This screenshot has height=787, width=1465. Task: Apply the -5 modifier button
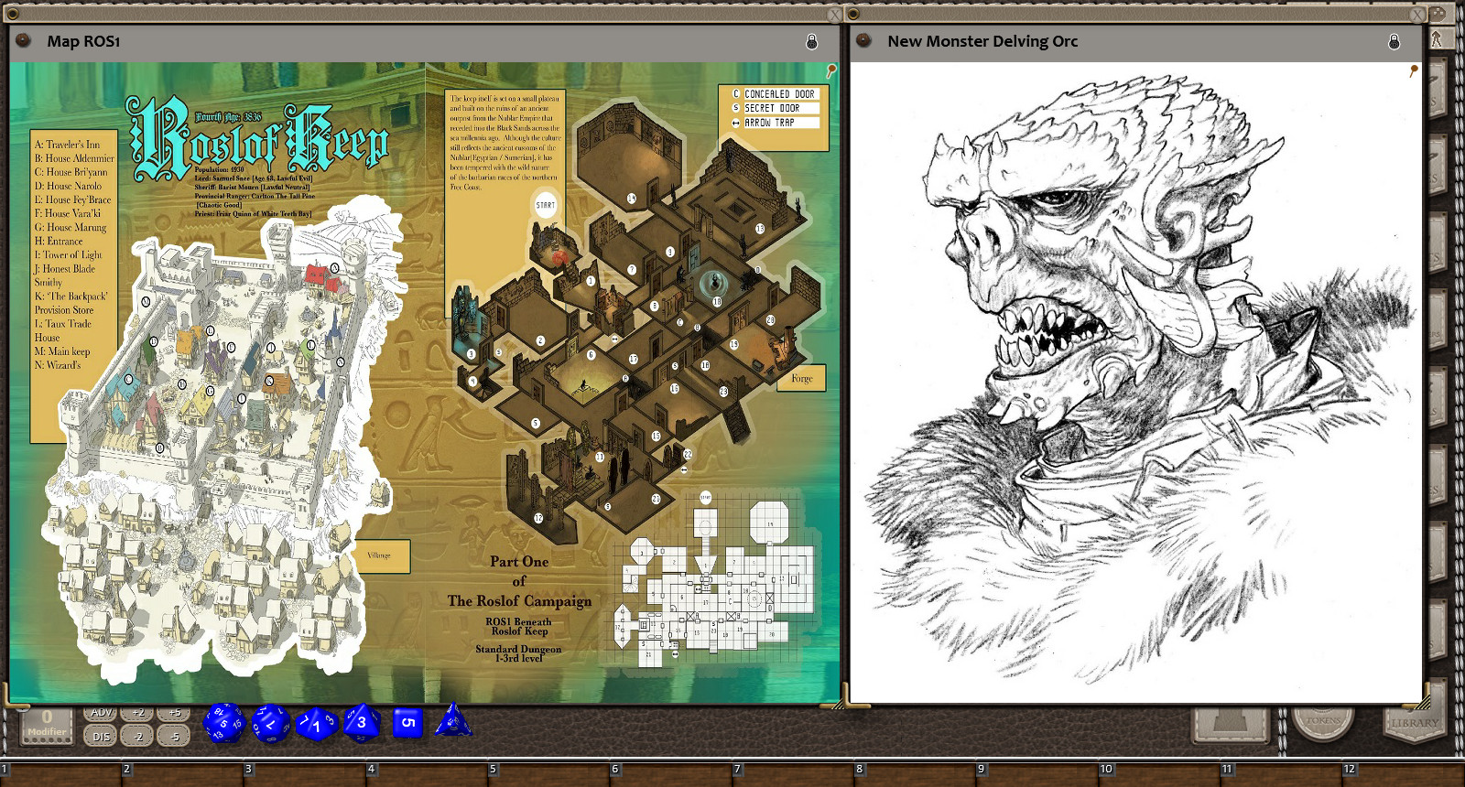point(175,736)
